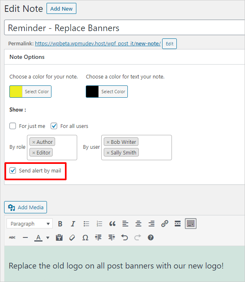The image size is (245, 282).
Task: Click Select Color for note text
Action: pyautogui.click(x=113, y=92)
